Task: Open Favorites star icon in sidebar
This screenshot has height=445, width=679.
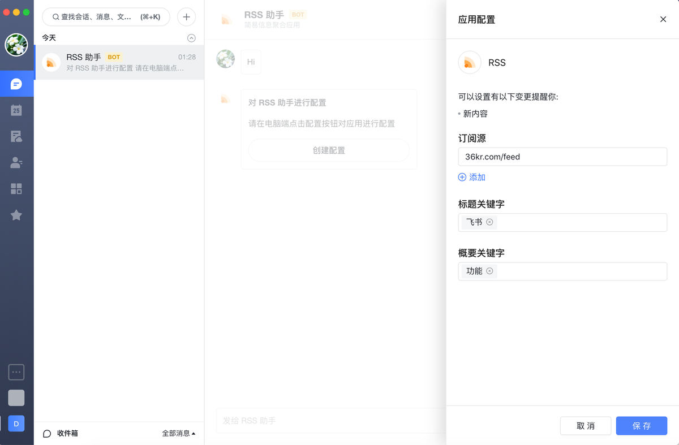Action: pyautogui.click(x=16, y=215)
